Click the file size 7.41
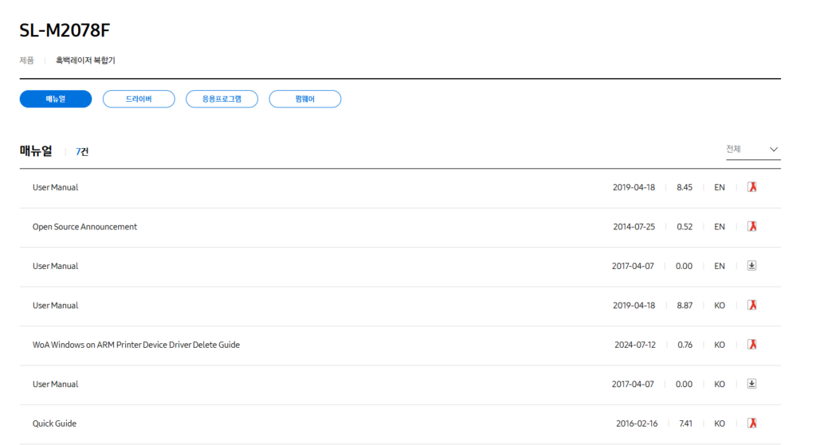816x445 pixels. 686,424
